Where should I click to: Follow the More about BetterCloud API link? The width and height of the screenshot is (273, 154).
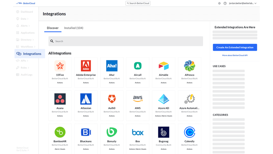coord(235,55)
